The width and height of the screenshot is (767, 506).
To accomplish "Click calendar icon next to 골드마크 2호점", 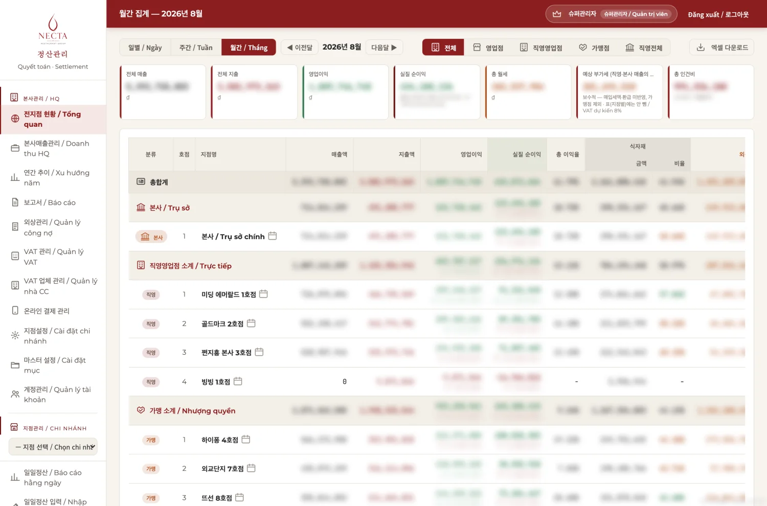I will 251,323.
